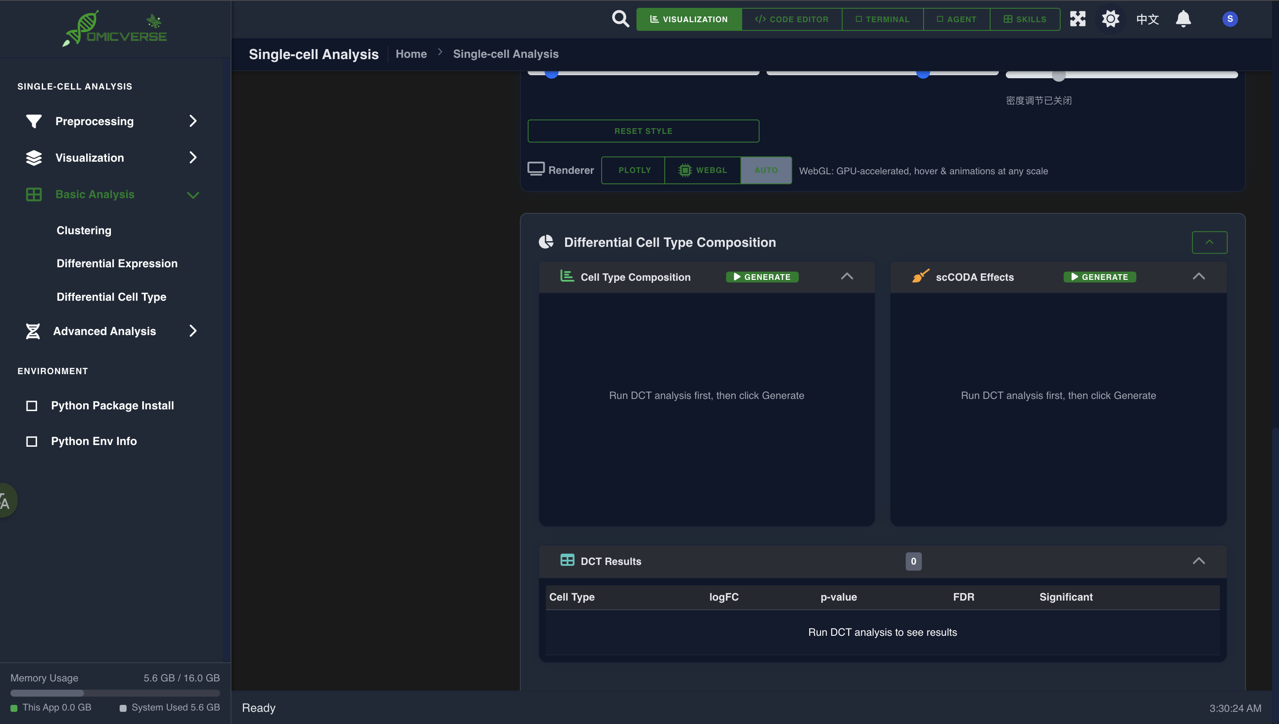The image size is (1279, 724).
Task: Open the notifications bell icon
Action: pos(1183,19)
